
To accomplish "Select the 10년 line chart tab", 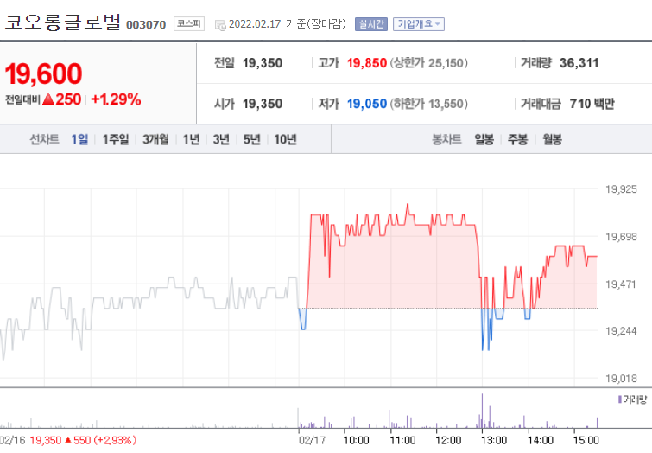I will tap(285, 139).
